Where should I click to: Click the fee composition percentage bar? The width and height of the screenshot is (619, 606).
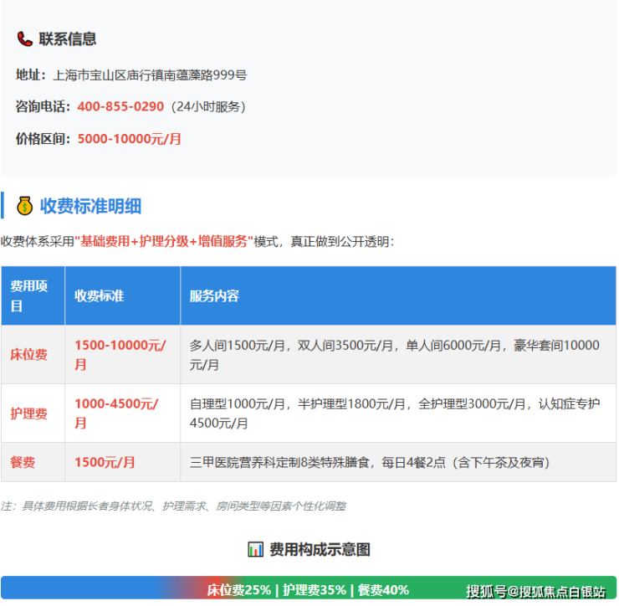click(308, 589)
